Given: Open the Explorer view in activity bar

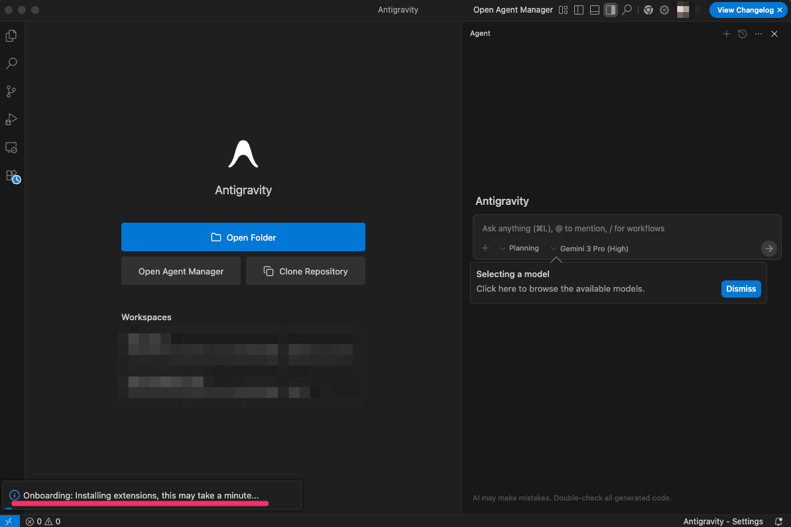Looking at the screenshot, I should tap(11, 35).
